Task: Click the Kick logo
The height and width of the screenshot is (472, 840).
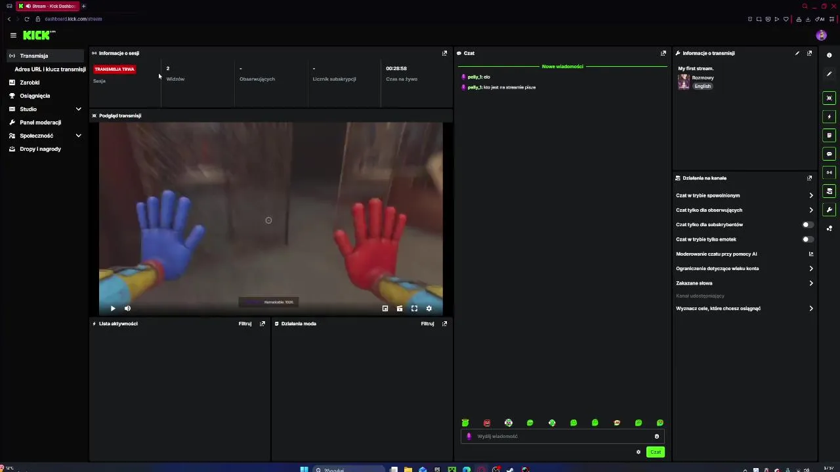Action: tap(39, 35)
